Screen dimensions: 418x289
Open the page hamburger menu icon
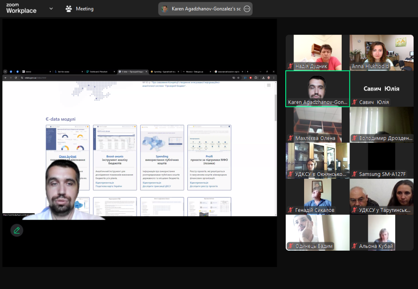[x=269, y=85]
